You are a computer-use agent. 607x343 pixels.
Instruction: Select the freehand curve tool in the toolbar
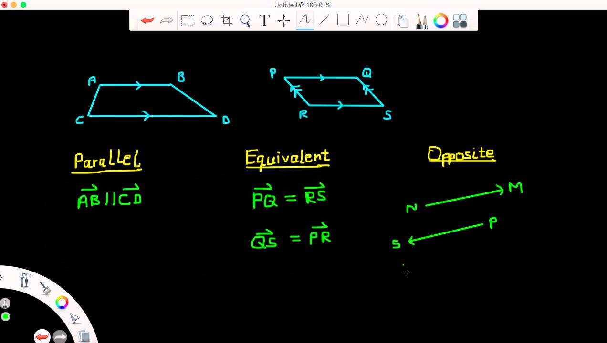coord(304,20)
